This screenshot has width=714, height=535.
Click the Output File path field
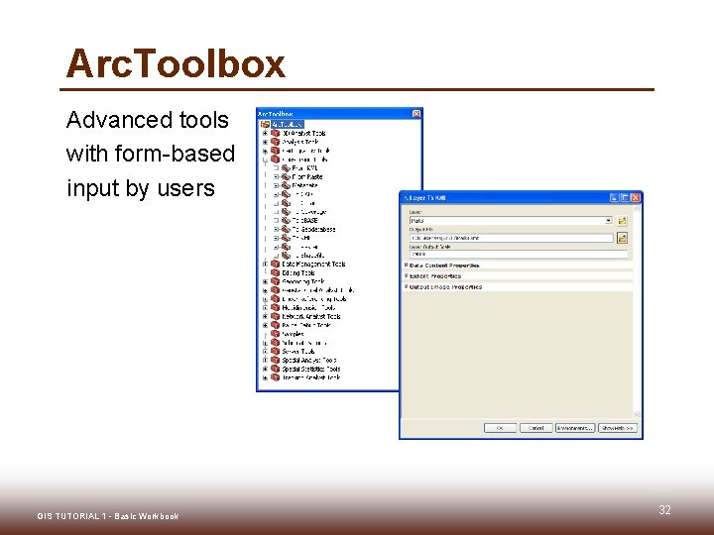pyautogui.click(x=512, y=238)
